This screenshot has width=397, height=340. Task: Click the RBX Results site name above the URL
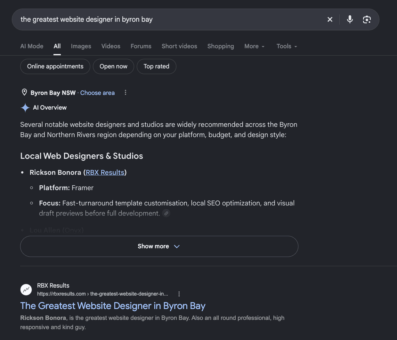(53, 286)
